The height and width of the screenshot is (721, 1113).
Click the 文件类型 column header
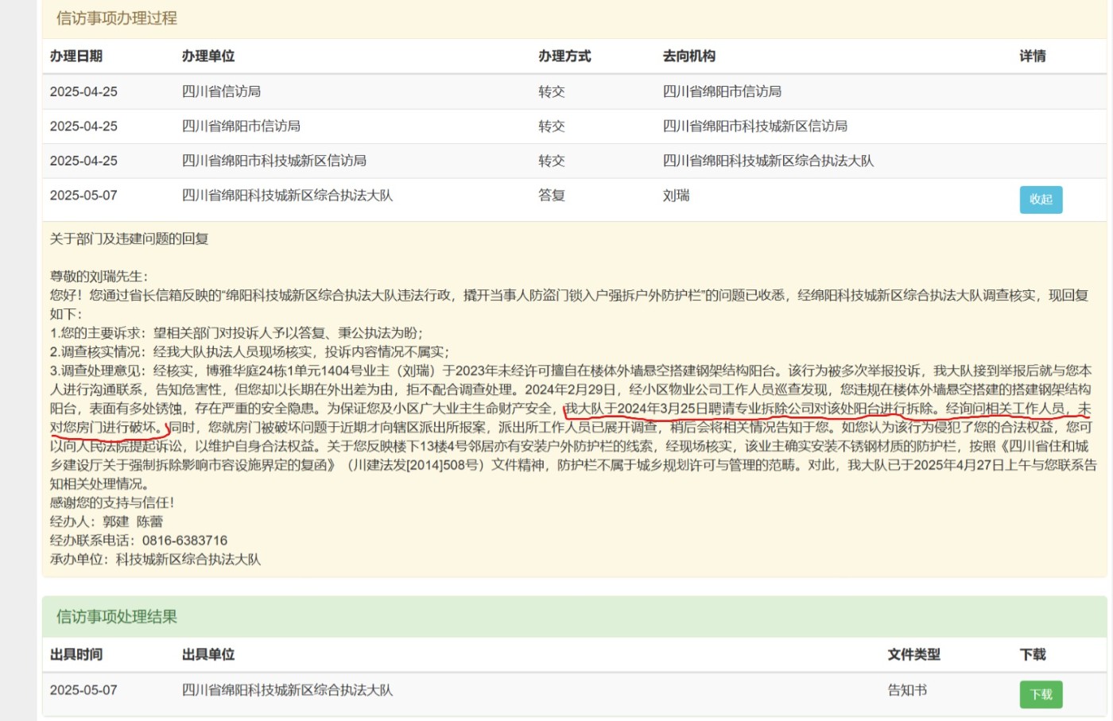[x=913, y=655]
